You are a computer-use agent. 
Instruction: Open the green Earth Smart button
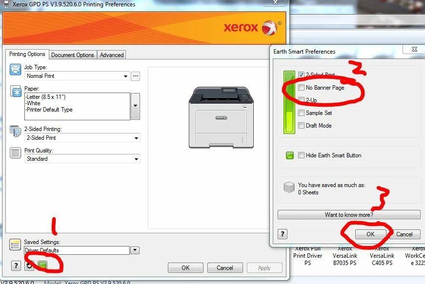[x=42, y=265]
